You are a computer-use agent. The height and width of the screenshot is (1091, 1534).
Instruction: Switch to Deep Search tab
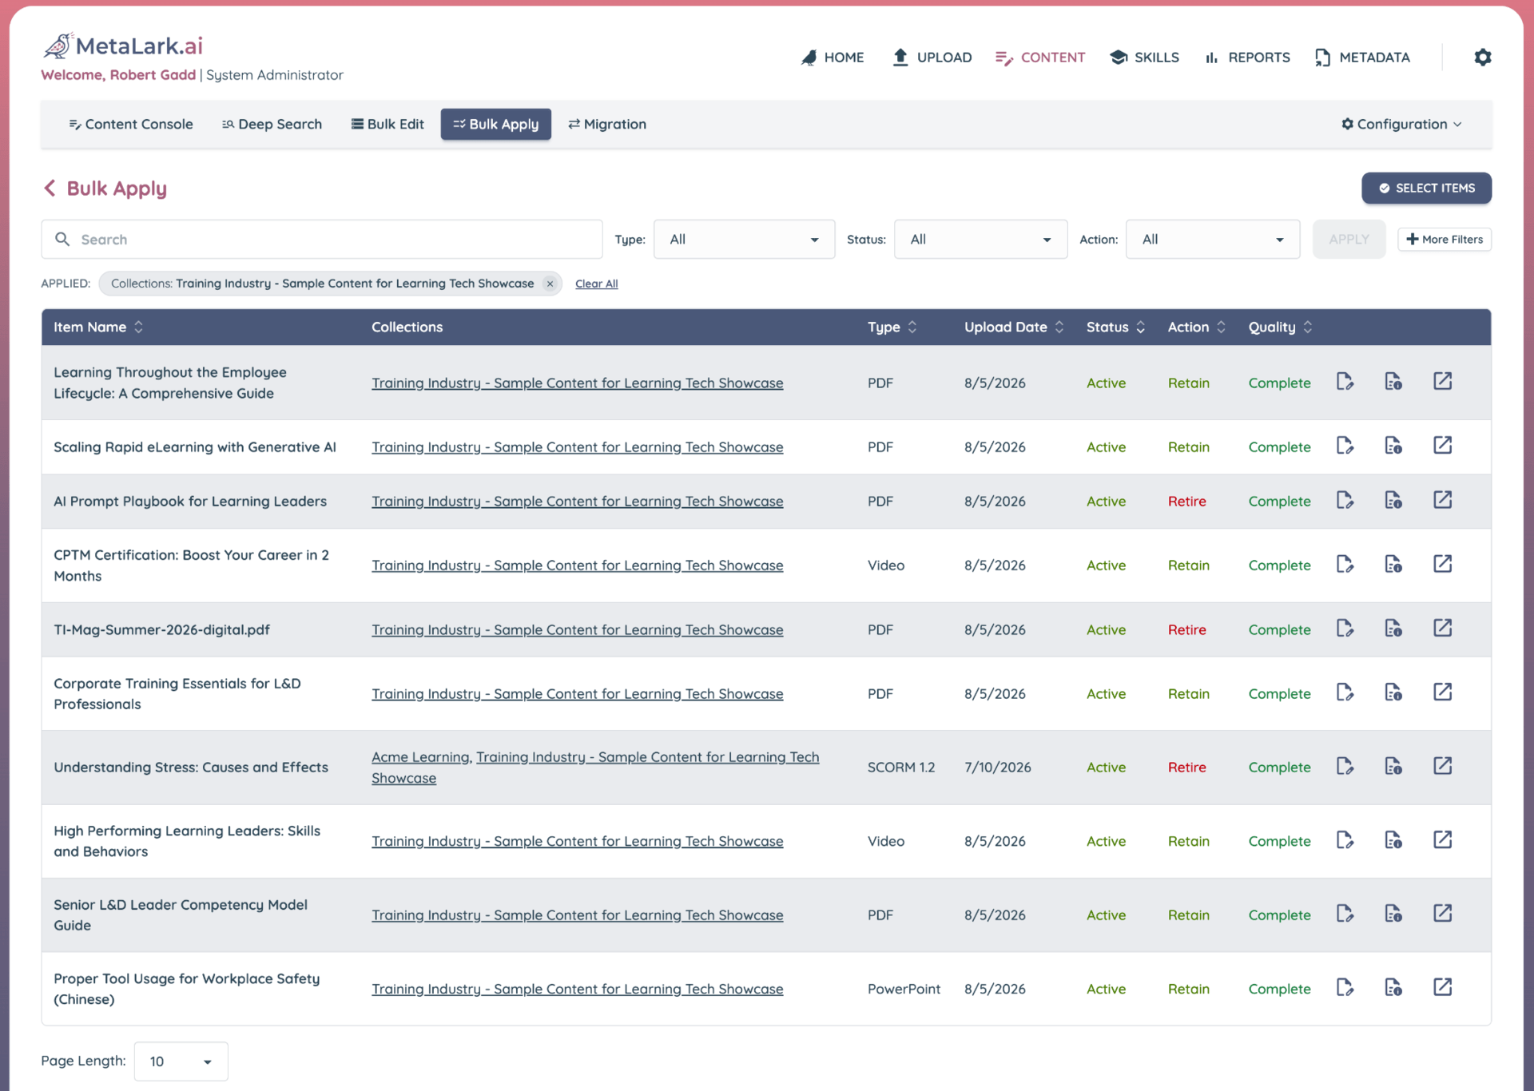(x=272, y=125)
